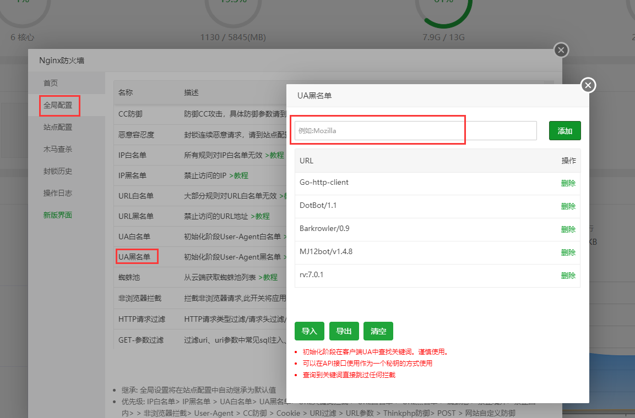
Task: Focus the UA keyword input field
Action: tap(415, 130)
